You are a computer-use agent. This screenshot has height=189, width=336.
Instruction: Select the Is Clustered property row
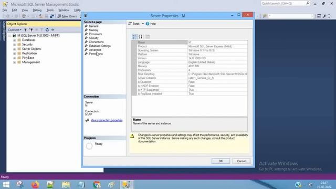[x=192, y=82]
